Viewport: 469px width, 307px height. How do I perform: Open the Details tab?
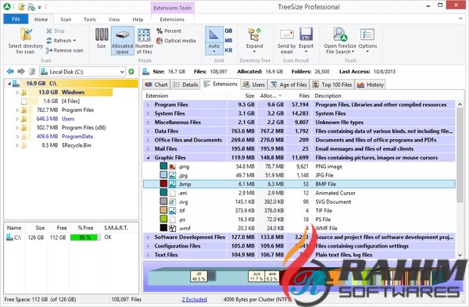coord(185,84)
